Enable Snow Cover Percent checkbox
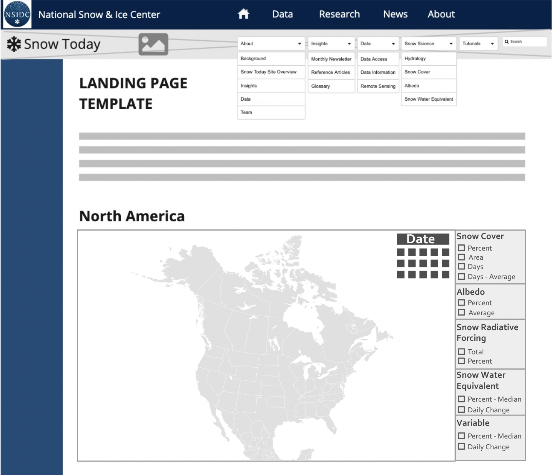552x475 pixels. point(462,248)
